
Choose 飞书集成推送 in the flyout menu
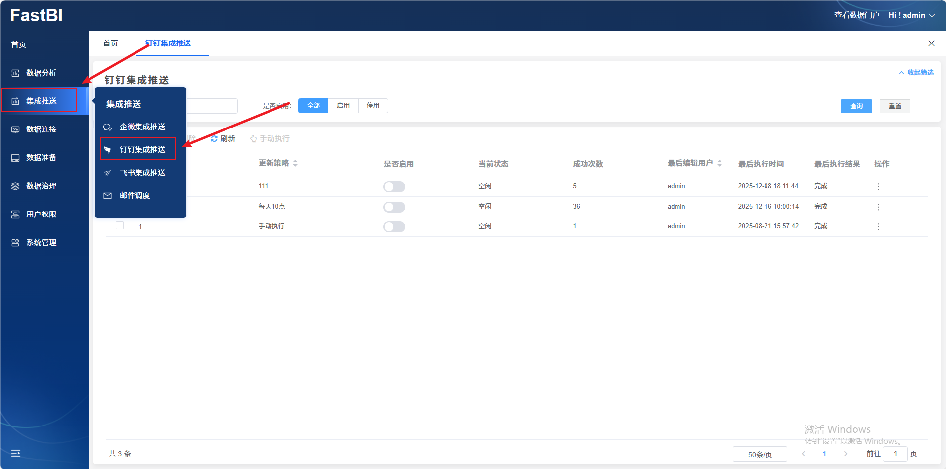coord(142,173)
